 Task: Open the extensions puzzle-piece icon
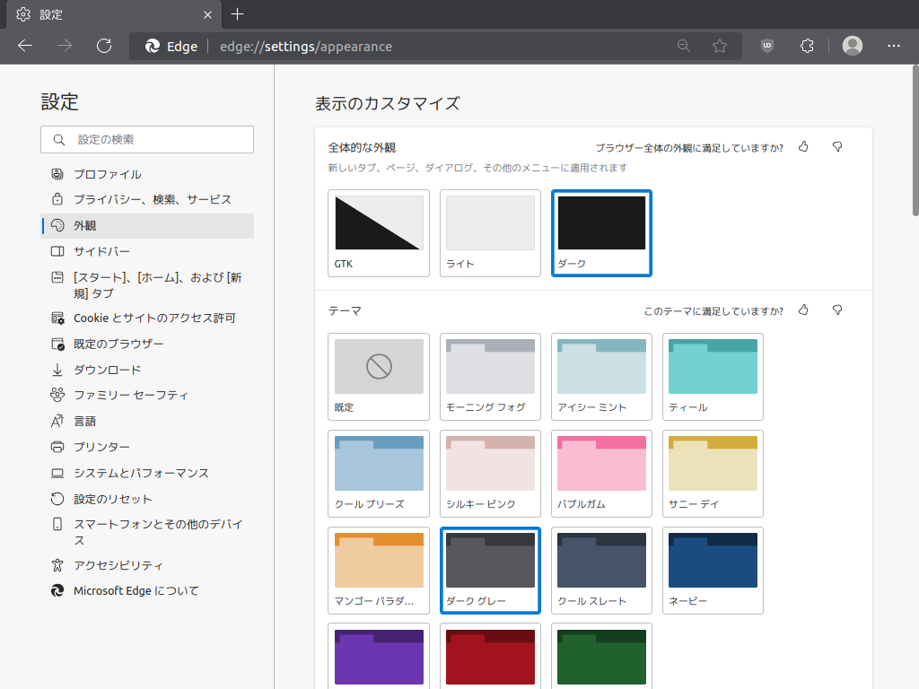[x=807, y=46]
